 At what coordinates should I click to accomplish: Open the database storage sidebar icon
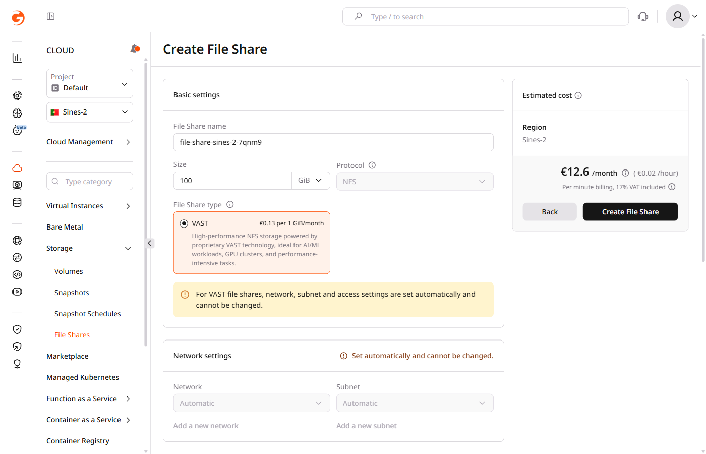[17, 202]
